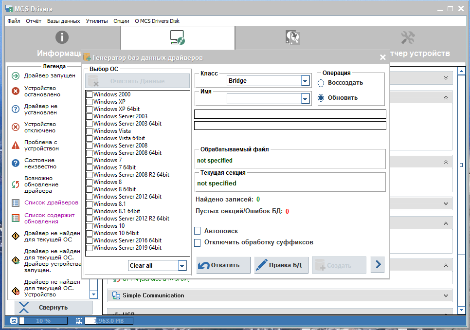470x330 pixels.
Task: Click the 'Устройство отключено' red circle icon
Action: coord(16,127)
